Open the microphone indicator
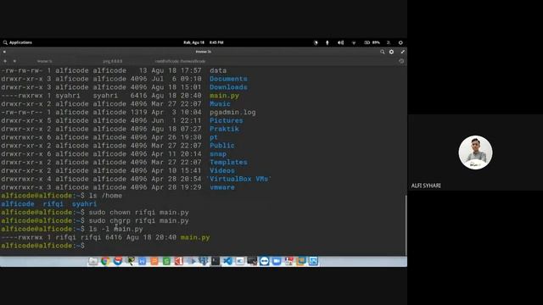 coord(327,42)
